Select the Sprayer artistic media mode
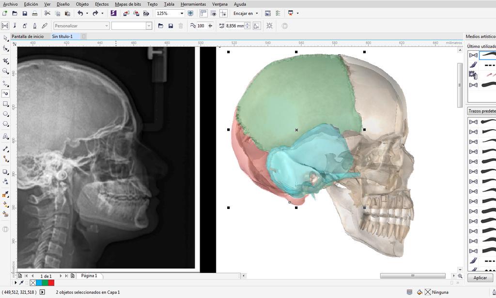Viewport: 496px width, 298px height. pos(25,26)
